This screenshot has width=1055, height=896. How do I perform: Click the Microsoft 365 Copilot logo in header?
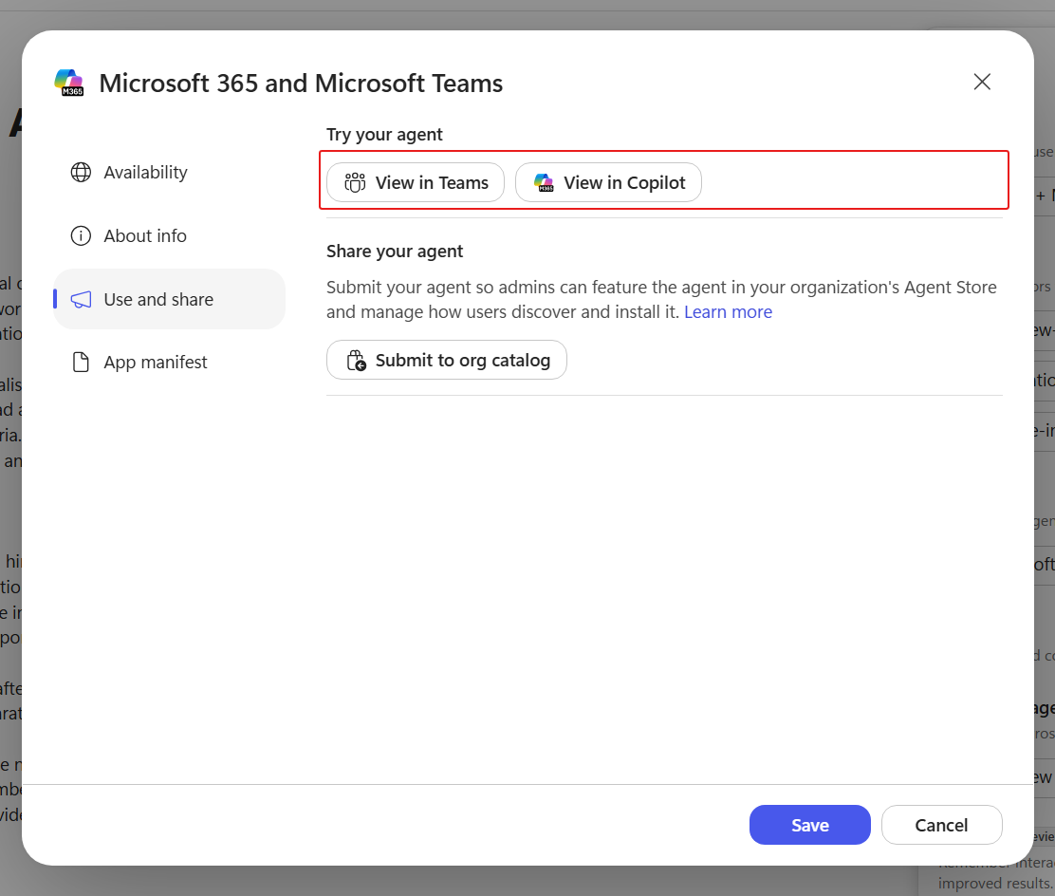coord(68,83)
